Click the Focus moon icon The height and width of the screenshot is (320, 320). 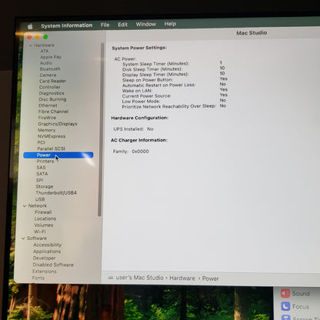click(x=285, y=306)
